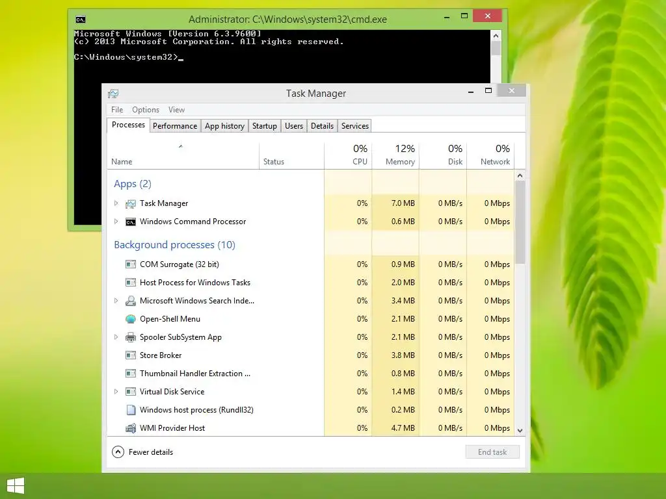Image resolution: width=666 pixels, height=499 pixels.
Task: Sort by the CPU column header
Action: point(349,156)
